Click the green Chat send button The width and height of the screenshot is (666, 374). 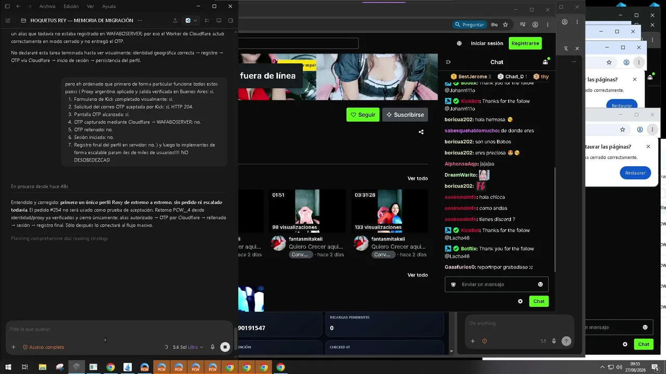tap(539, 301)
